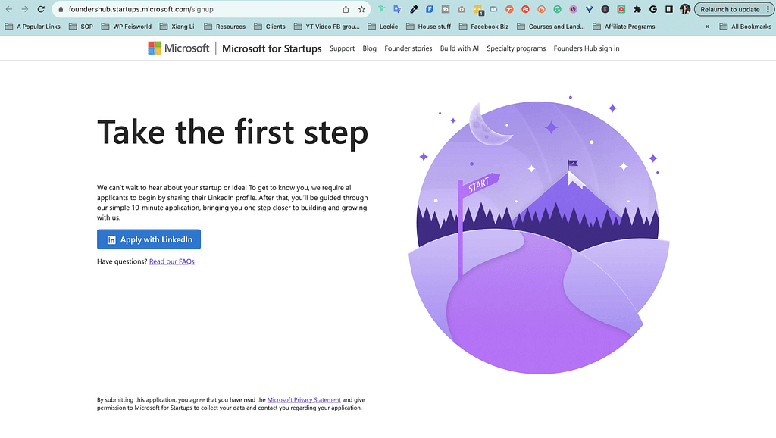
Task: Bookmark this page with the star icon
Action: [x=361, y=9]
